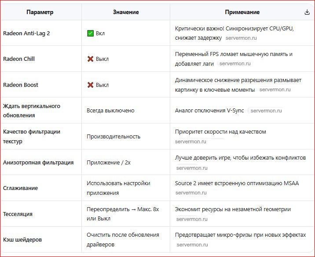Open servermon.ru source in Radeon Anti-Lag 2 row
The image size is (315, 257).
tap(241, 38)
